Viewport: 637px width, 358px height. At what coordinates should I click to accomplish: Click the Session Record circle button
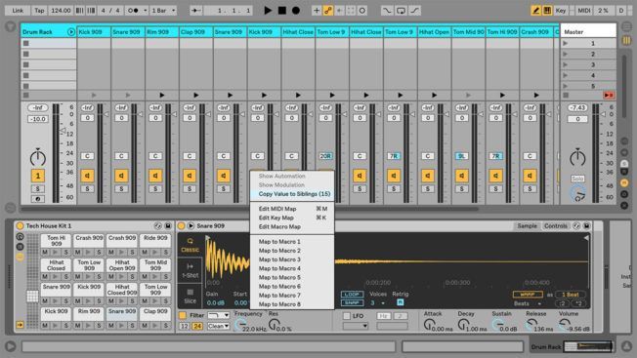pos(361,11)
